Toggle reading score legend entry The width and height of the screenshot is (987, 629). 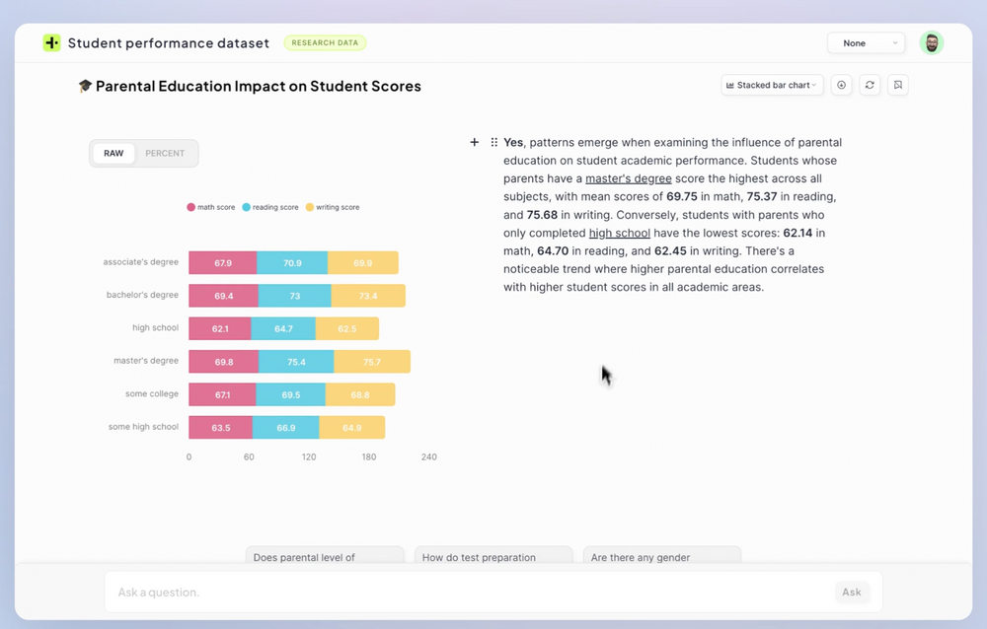[270, 207]
